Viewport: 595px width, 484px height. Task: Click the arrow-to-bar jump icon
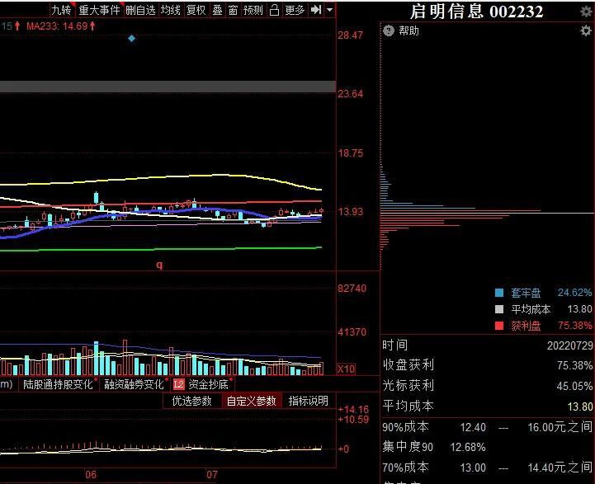point(316,10)
